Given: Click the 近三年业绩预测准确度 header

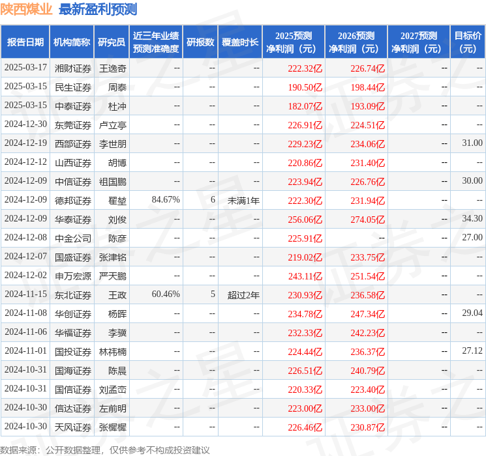Looking at the screenshot, I should pos(156,42).
